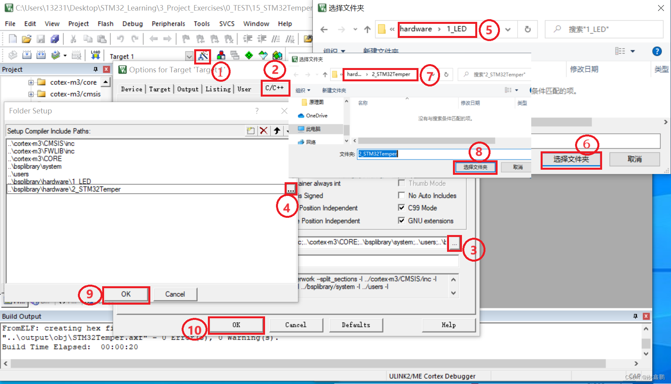Screen dimensions: 671x384
Task: Expand cotex-m3/core project group
Action: (31, 83)
